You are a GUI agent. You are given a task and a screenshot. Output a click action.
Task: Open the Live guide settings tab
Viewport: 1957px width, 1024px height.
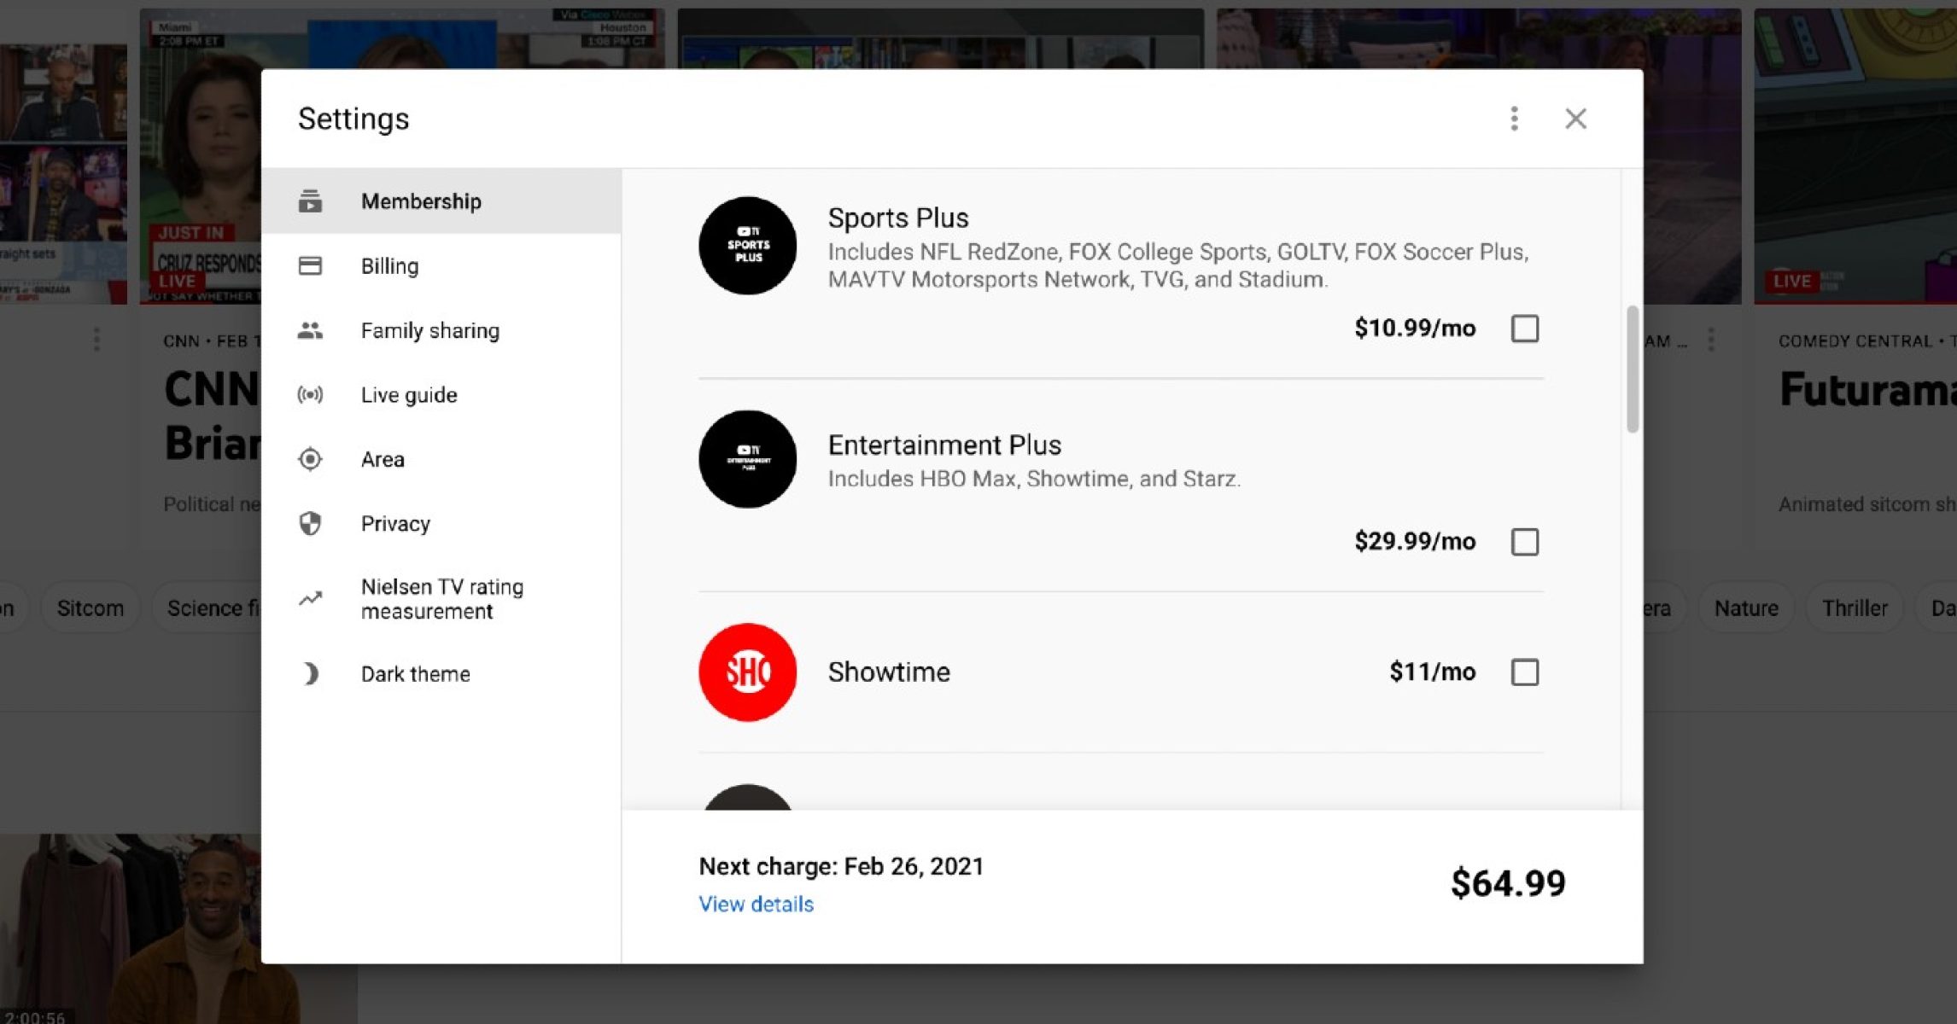tap(409, 395)
